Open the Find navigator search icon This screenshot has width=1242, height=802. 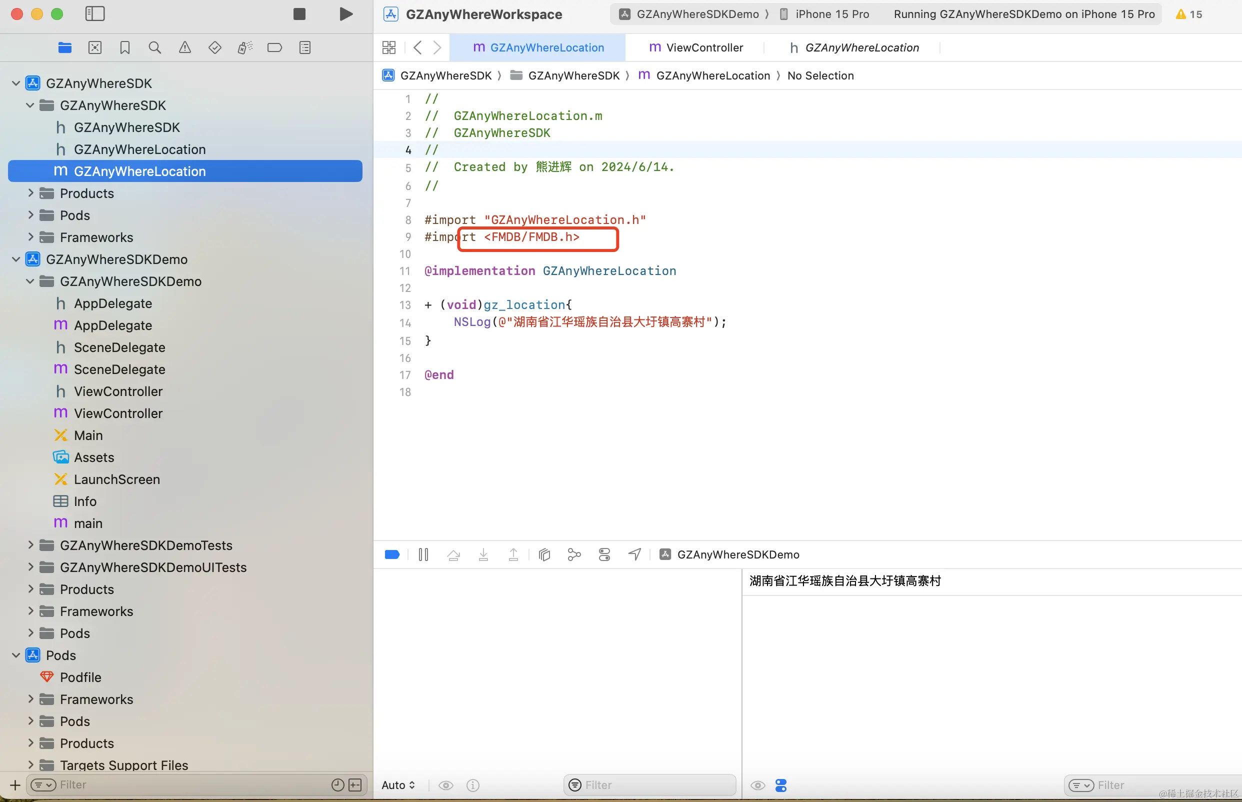pos(154,48)
